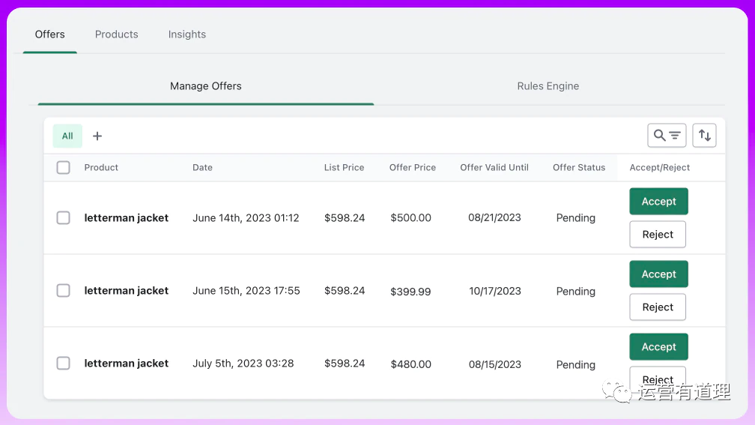This screenshot has width=755, height=425.
Task: Add a new view with plus icon
Action: tap(97, 136)
